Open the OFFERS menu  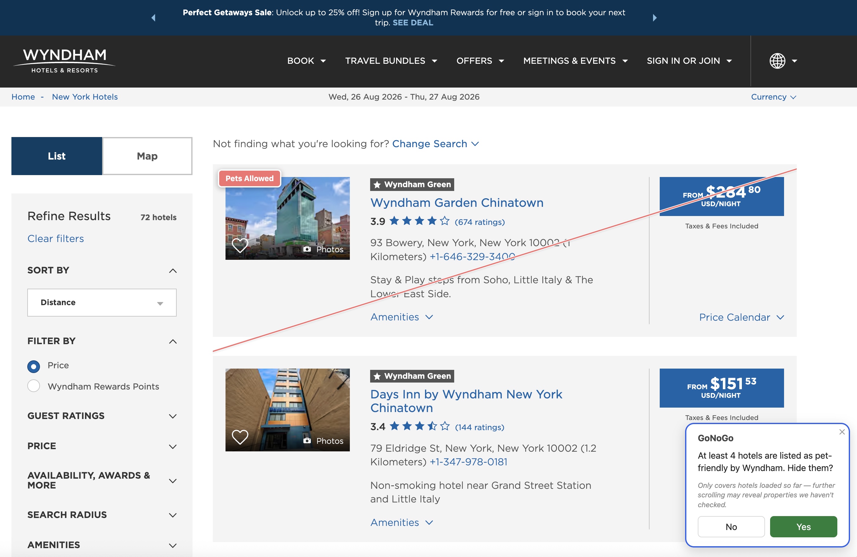[480, 61]
